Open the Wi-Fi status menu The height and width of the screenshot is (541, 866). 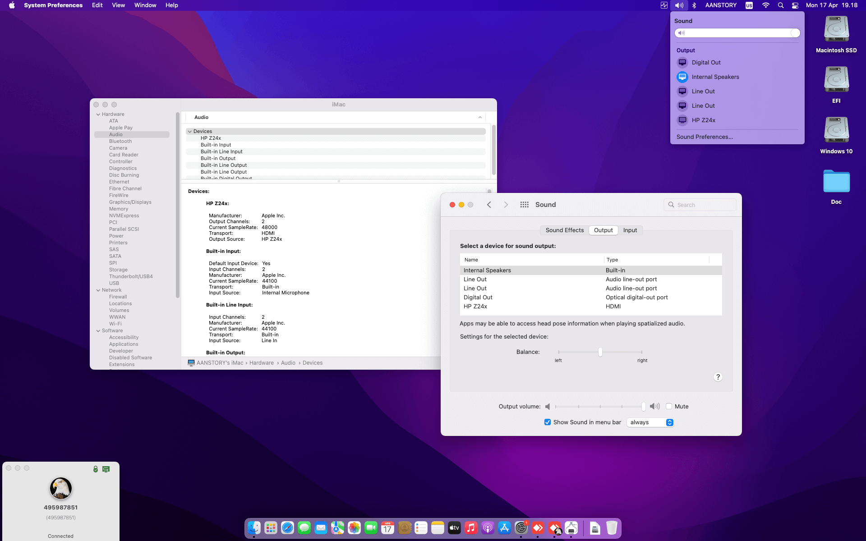[x=766, y=5]
